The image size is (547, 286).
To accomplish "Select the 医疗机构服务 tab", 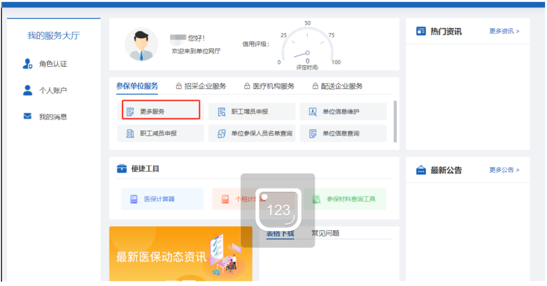I will 273,86.
